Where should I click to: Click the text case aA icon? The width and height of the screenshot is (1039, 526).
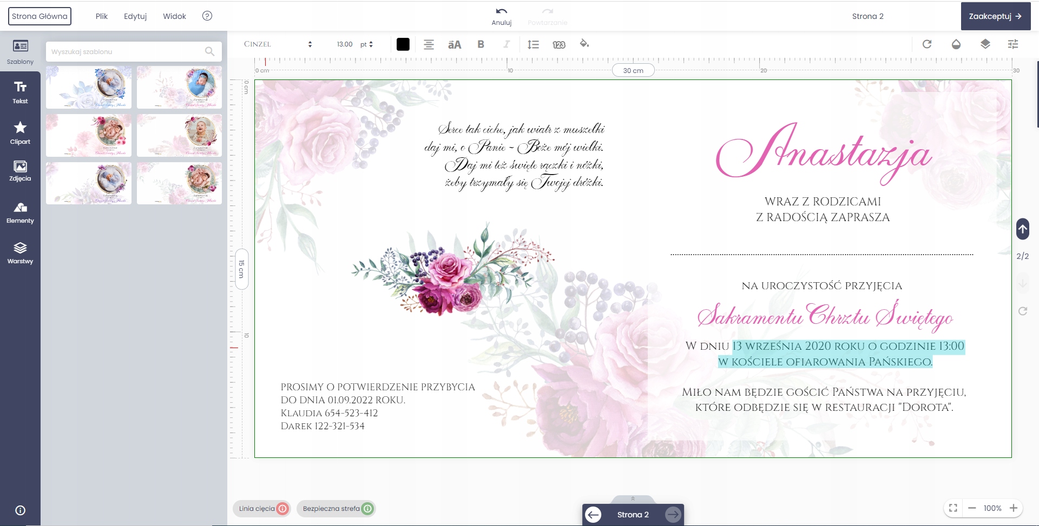455,44
